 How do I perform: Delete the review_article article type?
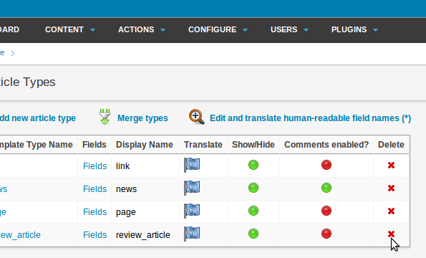pyautogui.click(x=391, y=234)
